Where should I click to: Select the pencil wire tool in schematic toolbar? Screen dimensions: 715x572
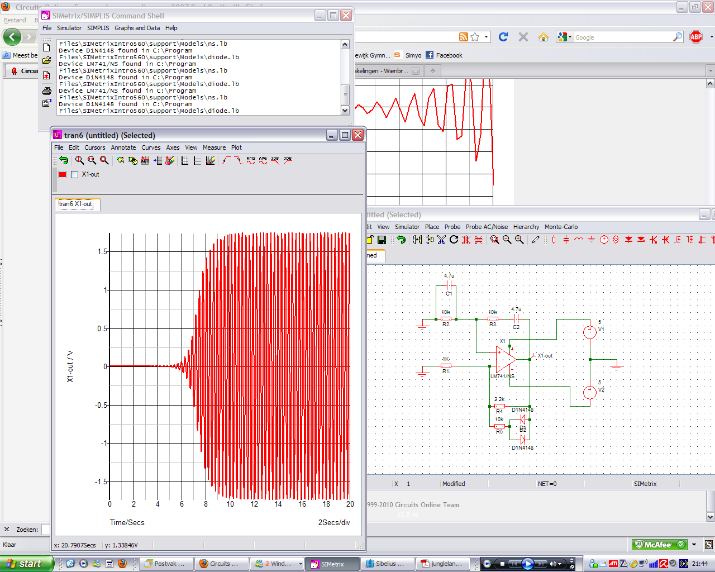[x=536, y=240]
